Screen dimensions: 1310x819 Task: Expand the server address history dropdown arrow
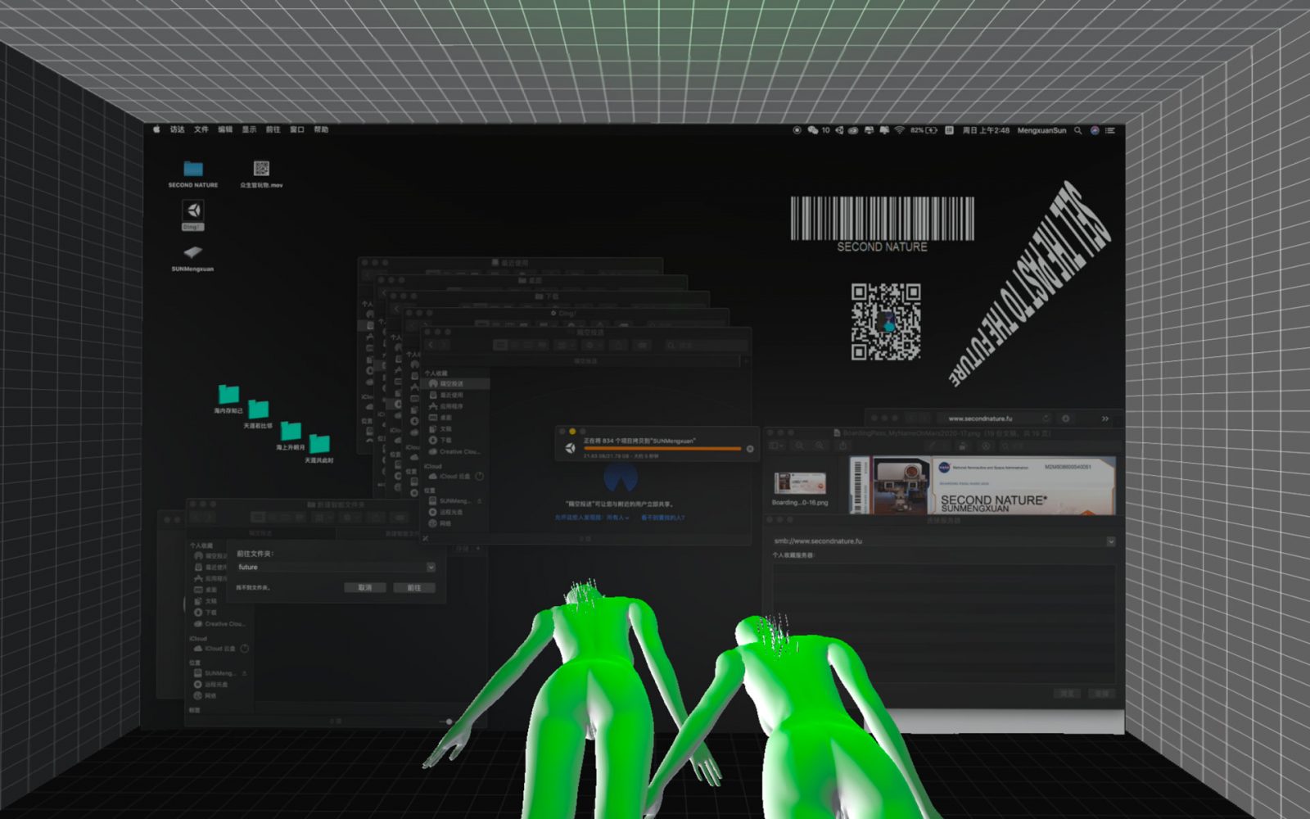[x=1110, y=541]
